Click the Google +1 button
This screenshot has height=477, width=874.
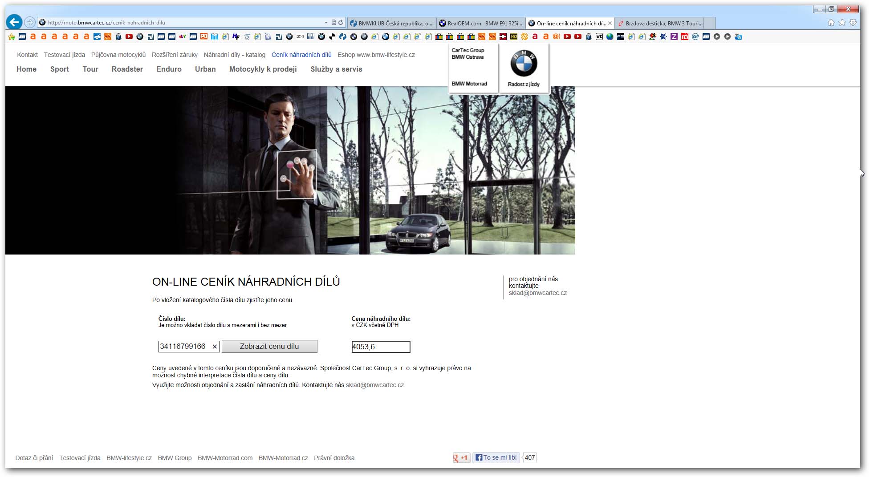coord(461,457)
